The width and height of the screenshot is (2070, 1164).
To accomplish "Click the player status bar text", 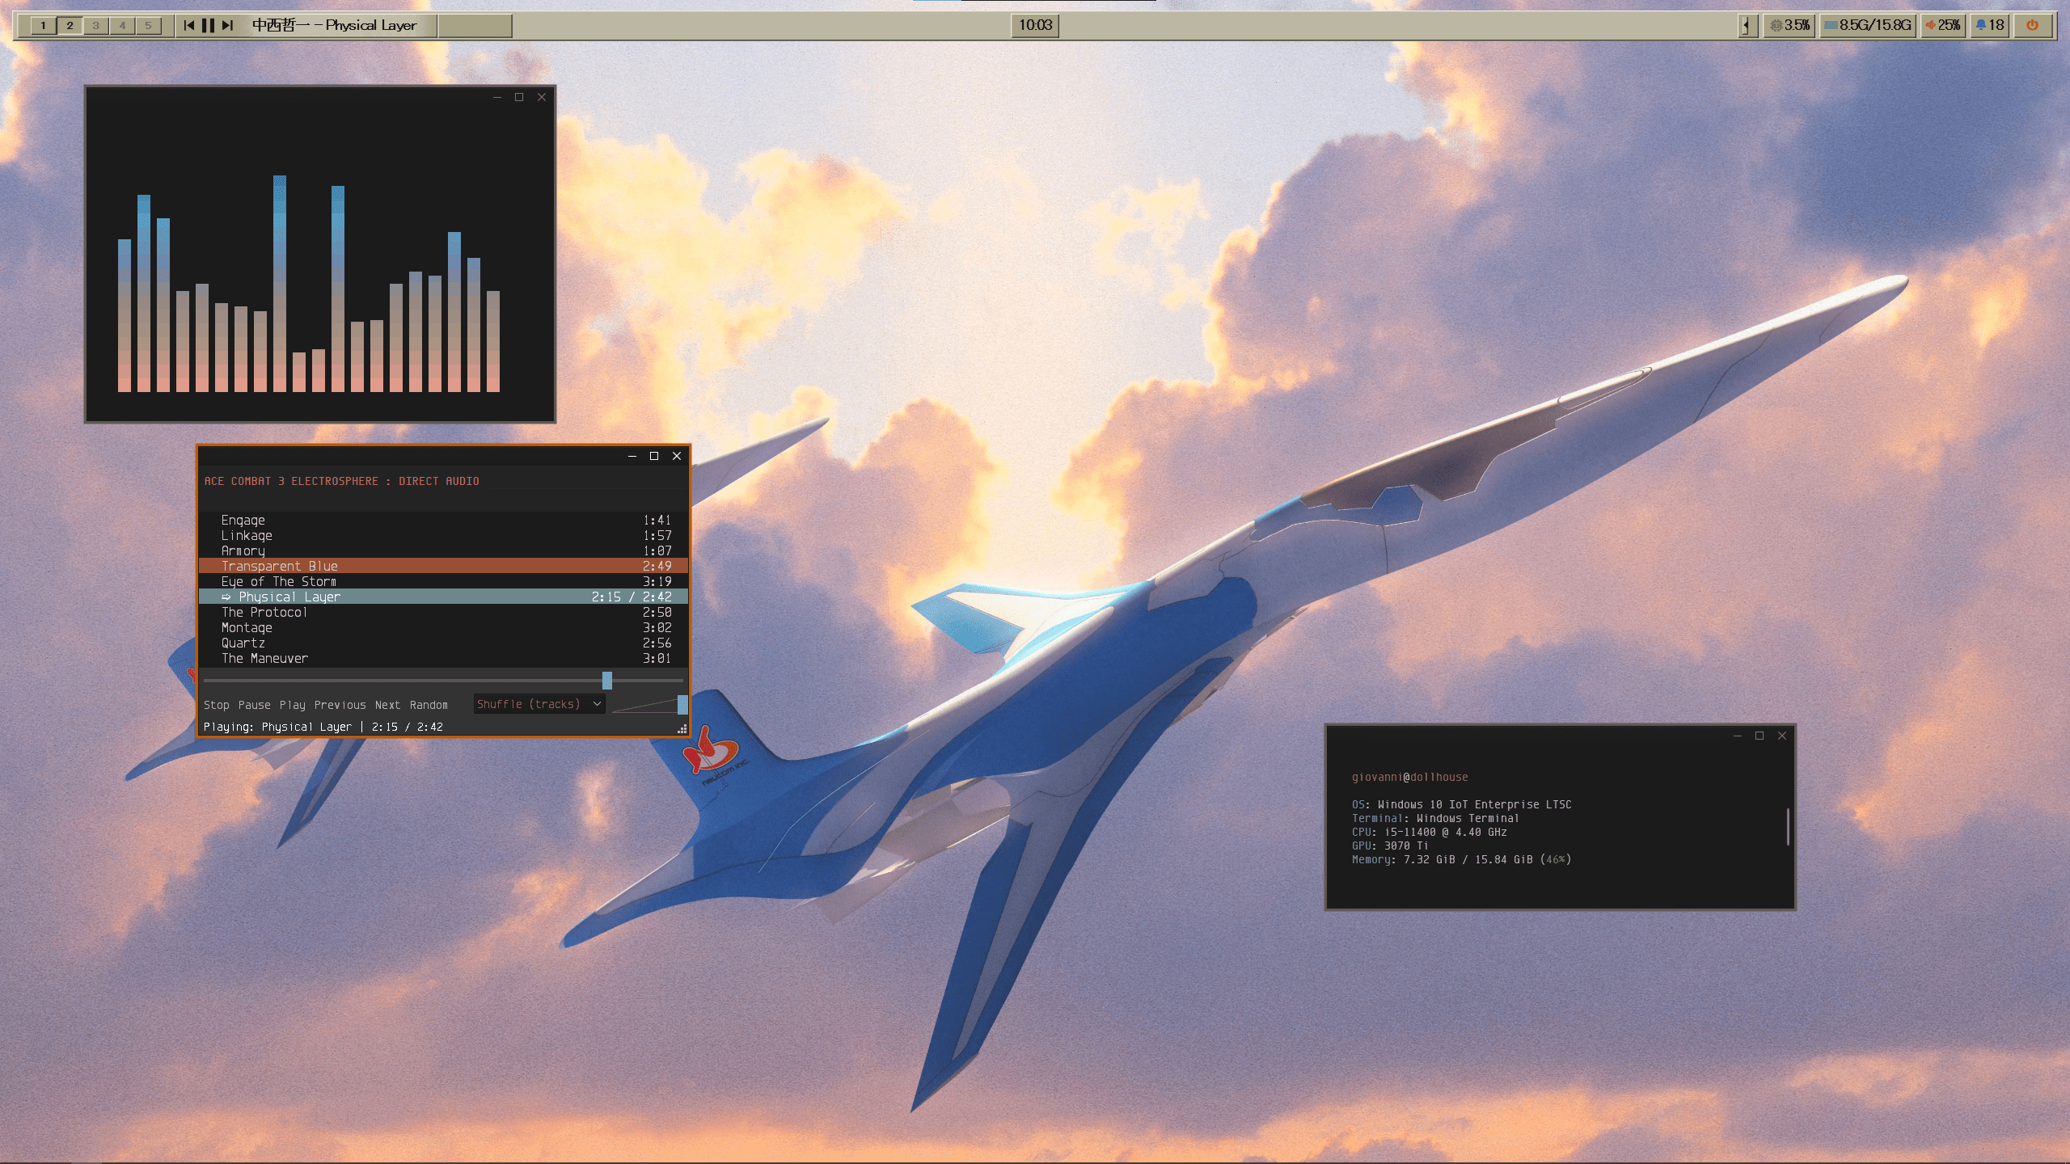I will 323,727.
